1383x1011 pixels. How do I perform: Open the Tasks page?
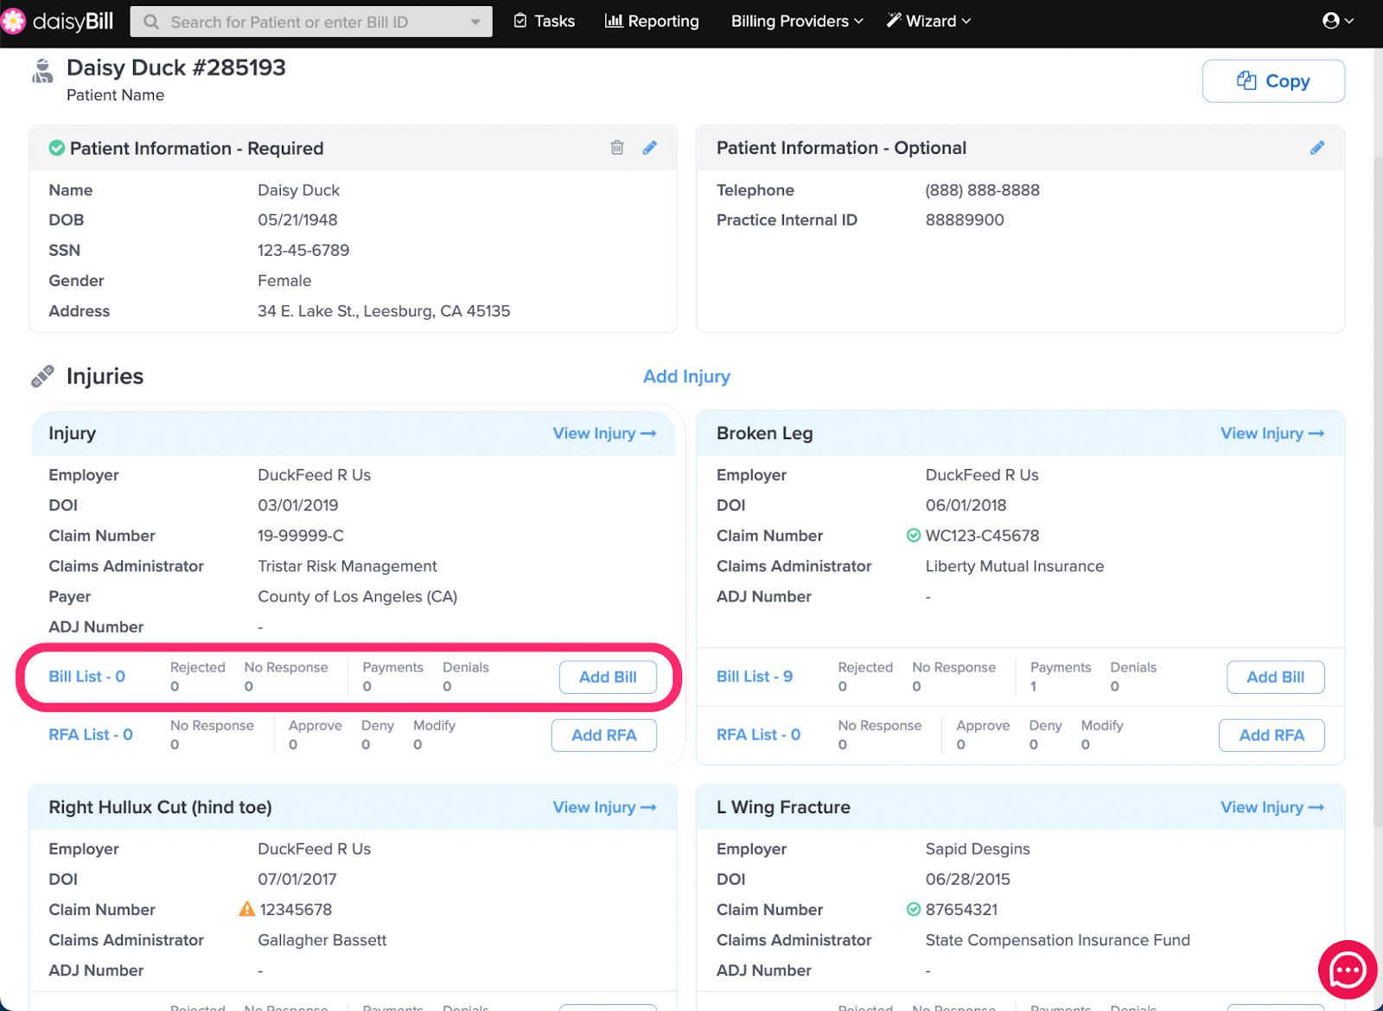coord(544,21)
